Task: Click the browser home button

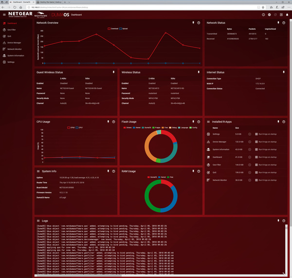Action: pyautogui.click(x=20, y=7)
